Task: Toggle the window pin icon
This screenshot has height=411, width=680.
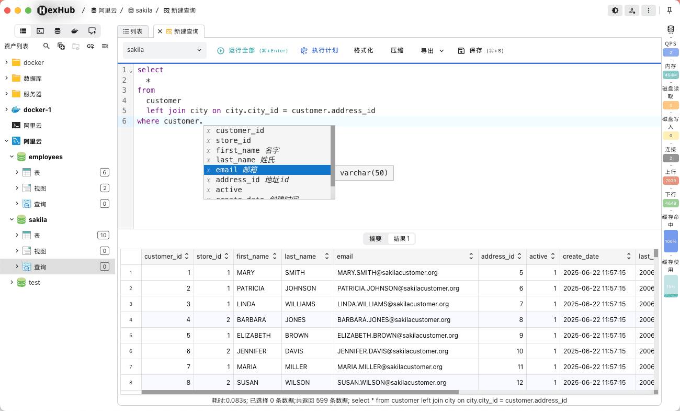Action: point(670,10)
